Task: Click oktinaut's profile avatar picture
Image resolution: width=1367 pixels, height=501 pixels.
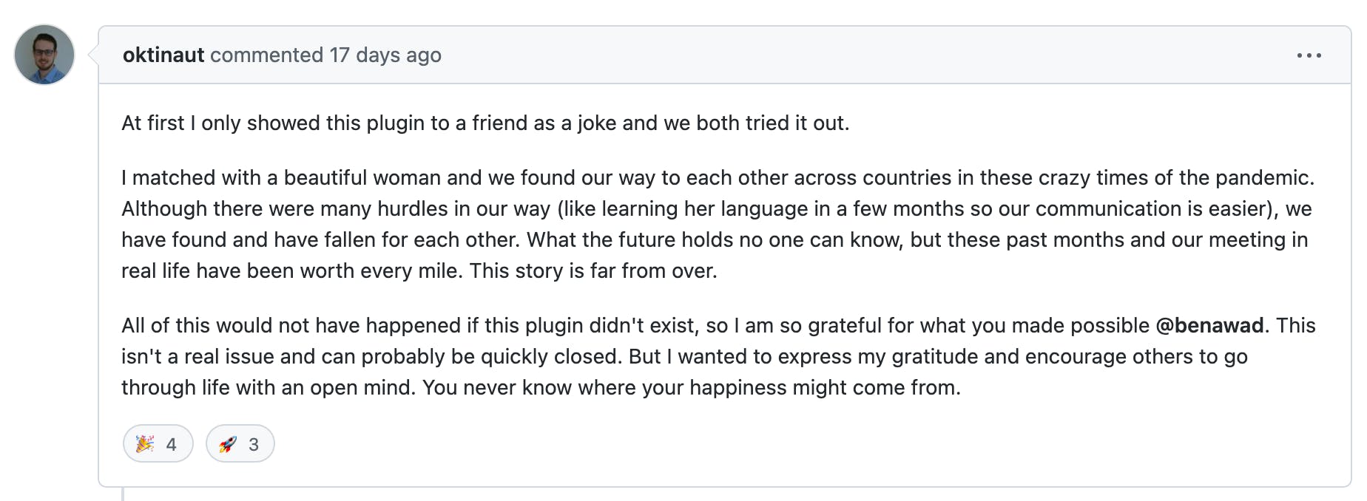Action: (44, 55)
